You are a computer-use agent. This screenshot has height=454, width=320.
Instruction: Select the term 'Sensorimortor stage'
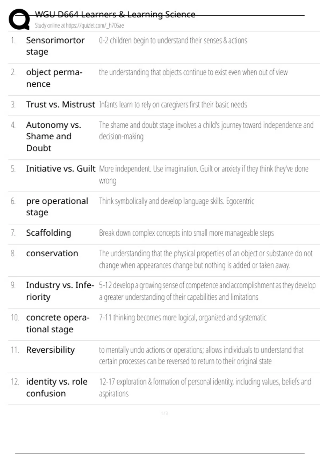(55, 46)
